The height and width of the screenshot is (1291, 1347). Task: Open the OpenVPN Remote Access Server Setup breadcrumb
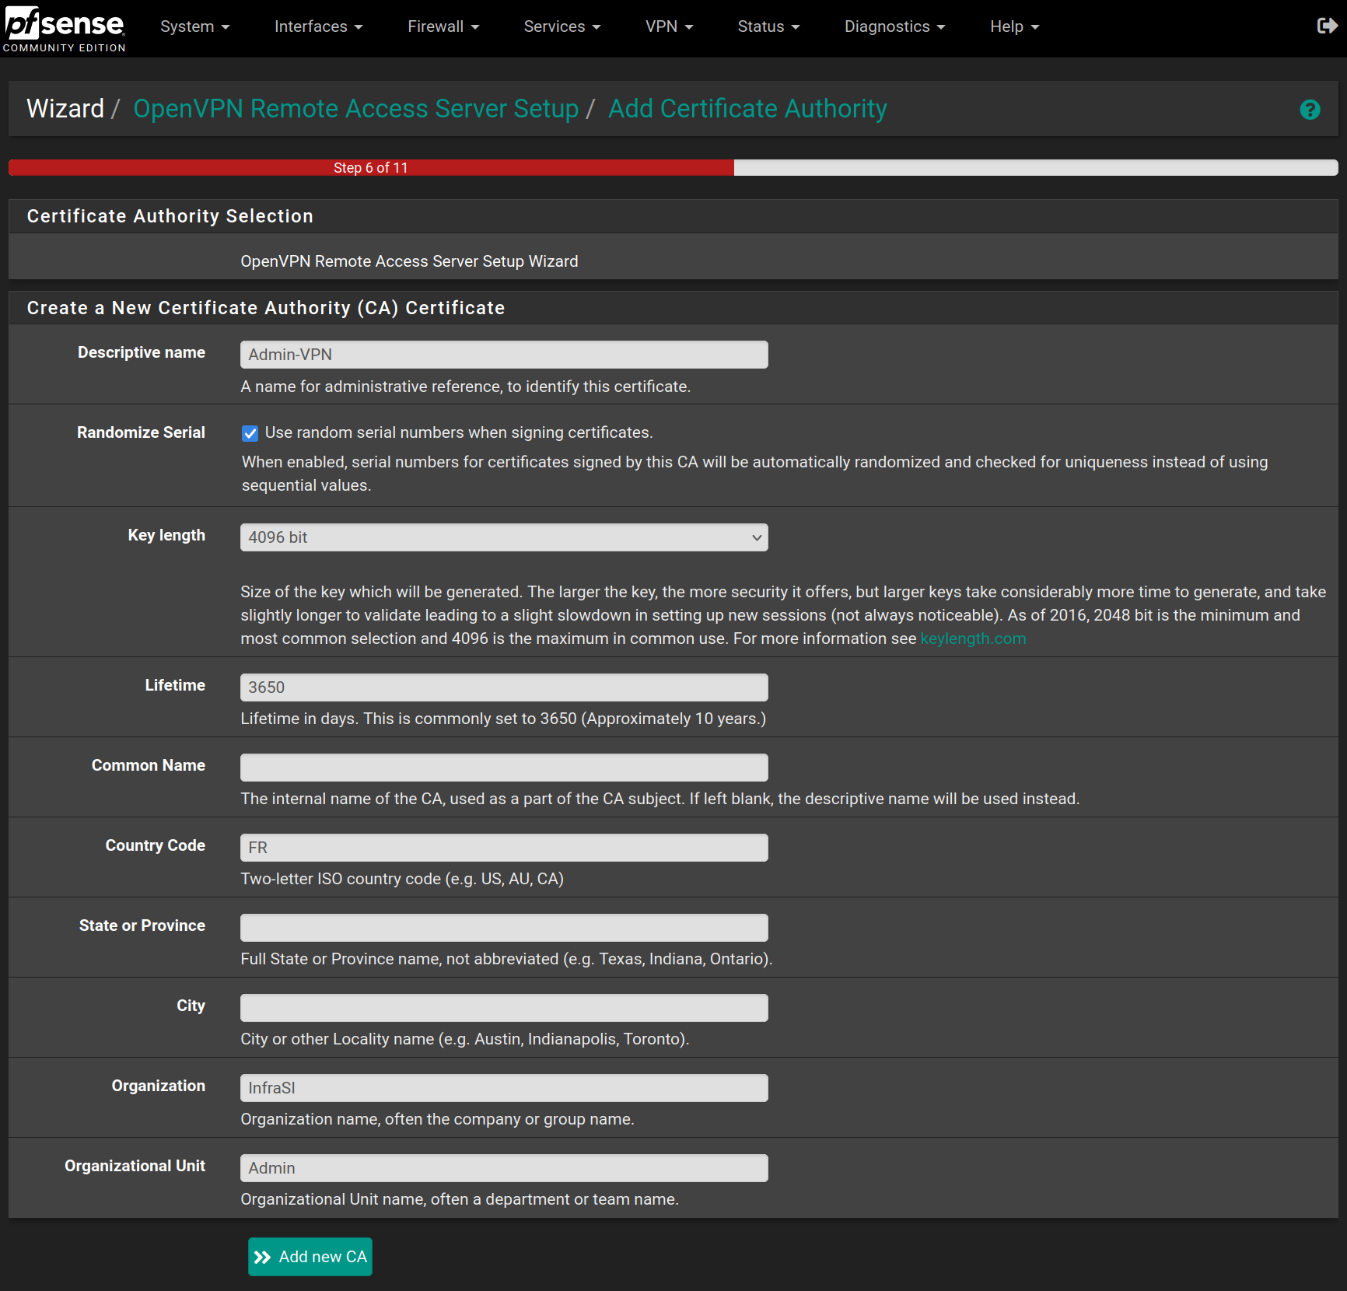[x=356, y=109]
